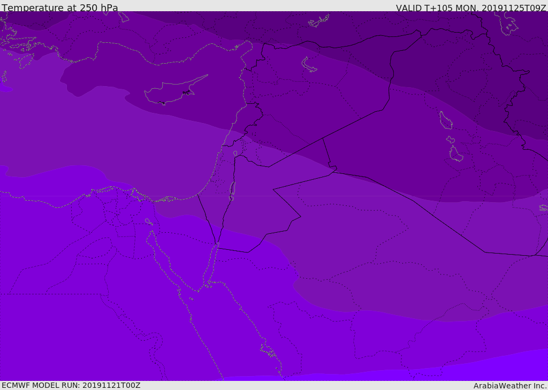Click the 'Temperature at 250 hPa' title

[x=60, y=8]
